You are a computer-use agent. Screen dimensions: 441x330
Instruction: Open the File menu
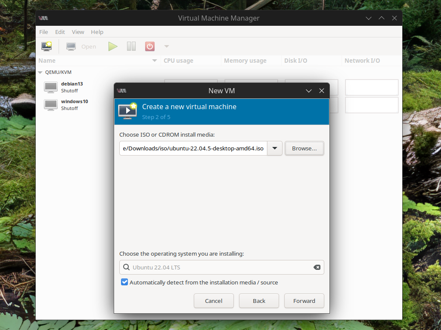[43, 32]
